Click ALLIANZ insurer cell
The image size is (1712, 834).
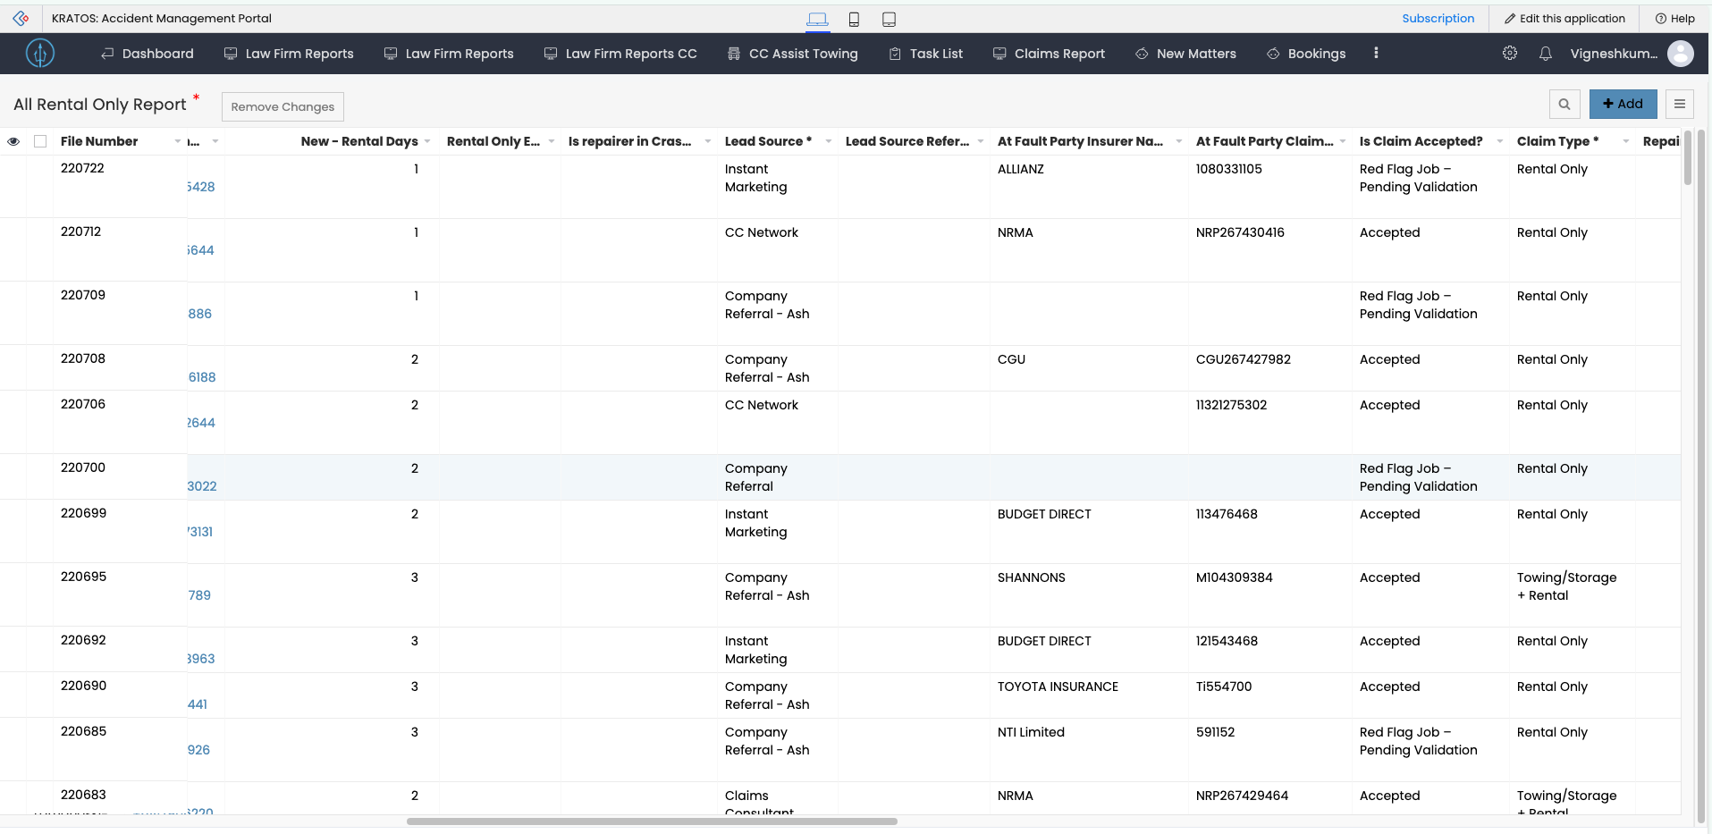[x=1021, y=169]
